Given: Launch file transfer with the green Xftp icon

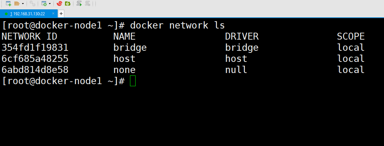Looking at the screenshot, I should coord(67,4).
